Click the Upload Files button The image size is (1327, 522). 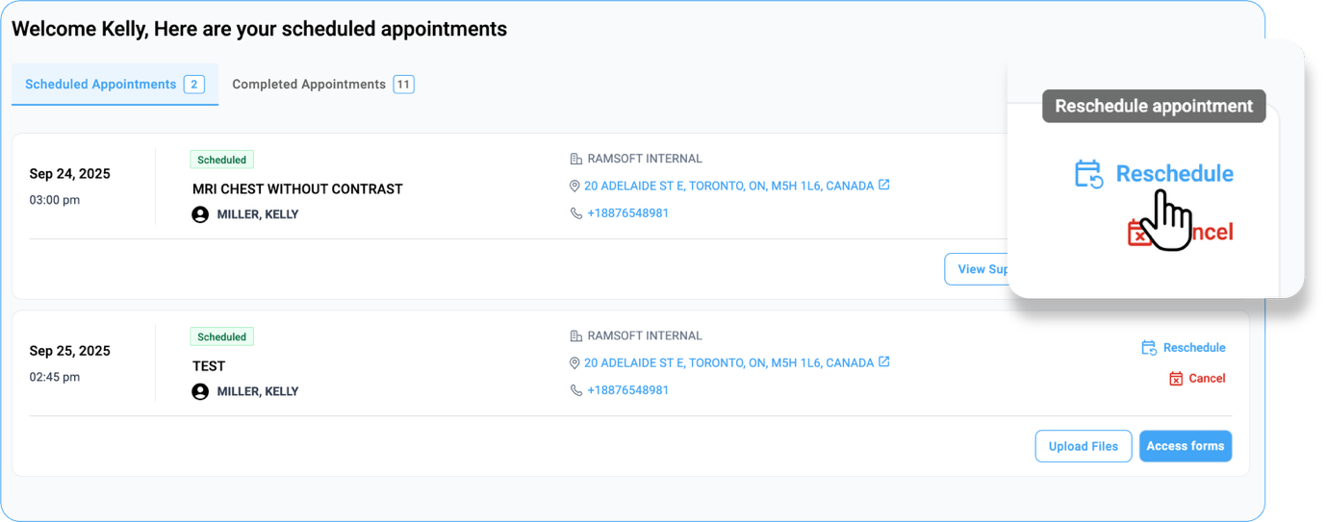1083,446
